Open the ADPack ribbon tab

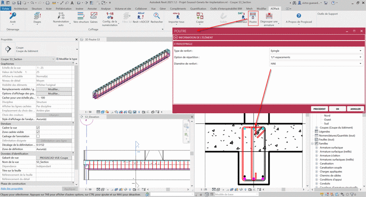275,9
